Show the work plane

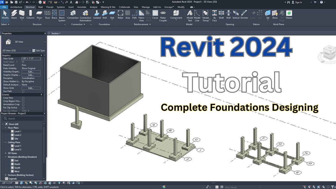(275, 15)
